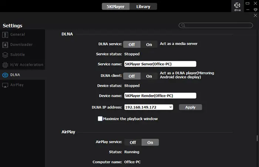Screen dimensions: 259x167
Task: Click the settings search box
Action: [216, 25]
